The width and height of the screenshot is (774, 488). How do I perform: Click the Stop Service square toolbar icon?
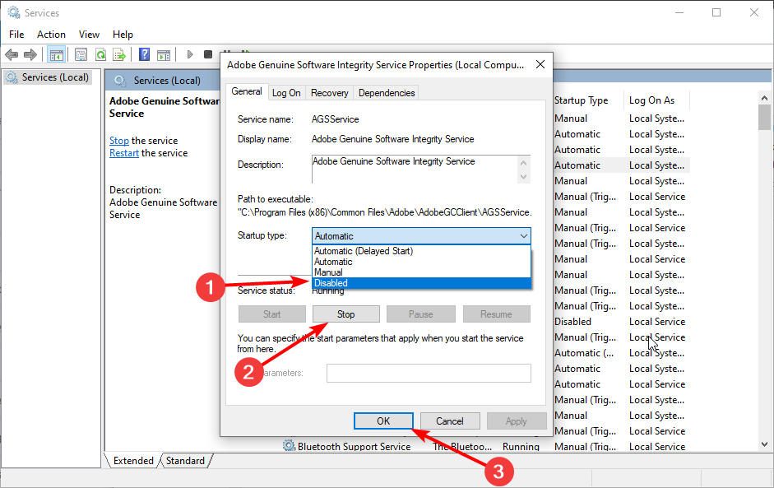pos(208,54)
